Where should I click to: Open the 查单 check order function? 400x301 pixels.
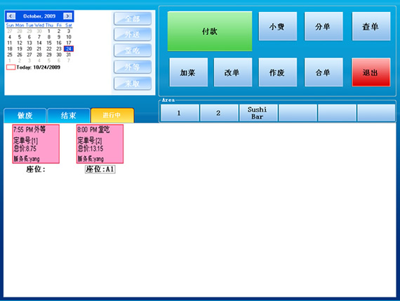click(x=371, y=26)
